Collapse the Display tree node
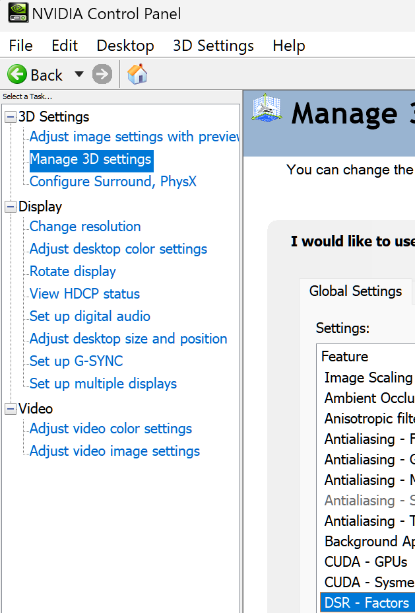415x613 pixels. [x=10, y=207]
